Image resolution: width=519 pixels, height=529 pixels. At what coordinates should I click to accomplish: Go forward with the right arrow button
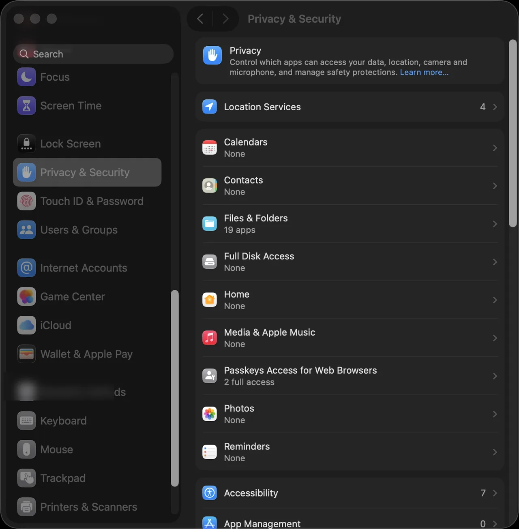(225, 19)
